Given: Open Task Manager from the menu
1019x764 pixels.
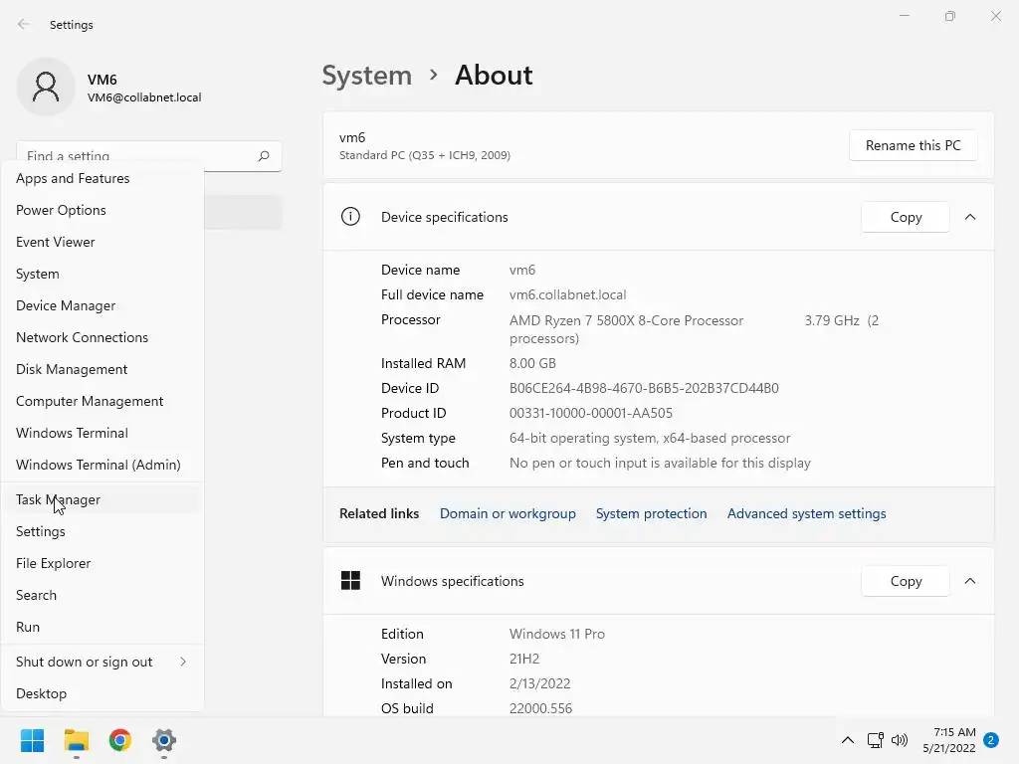Looking at the screenshot, I should click(102, 499).
